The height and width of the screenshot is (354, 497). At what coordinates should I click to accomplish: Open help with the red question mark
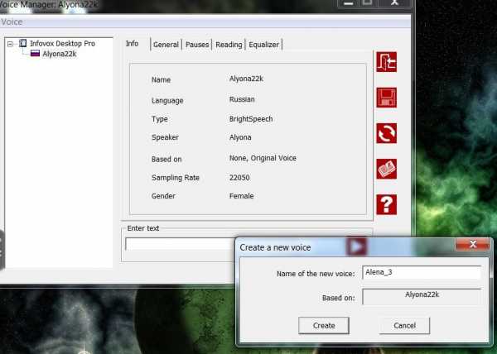[x=386, y=204]
